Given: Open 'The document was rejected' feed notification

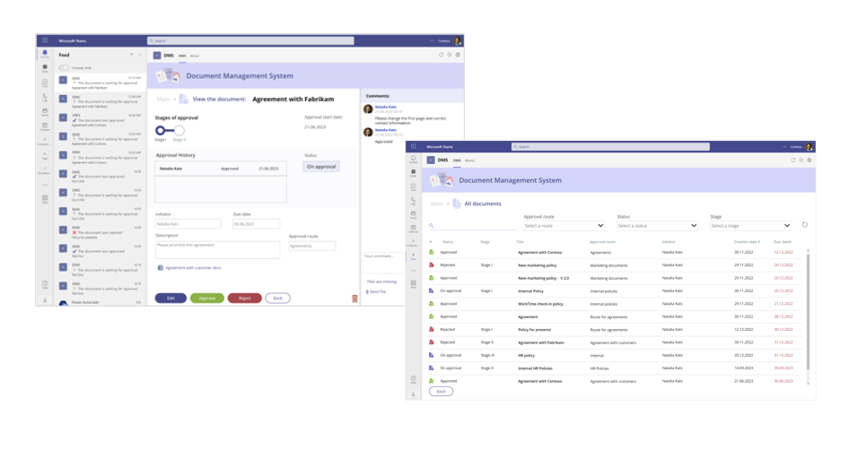Looking at the screenshot, I should (x=101, y=232).
